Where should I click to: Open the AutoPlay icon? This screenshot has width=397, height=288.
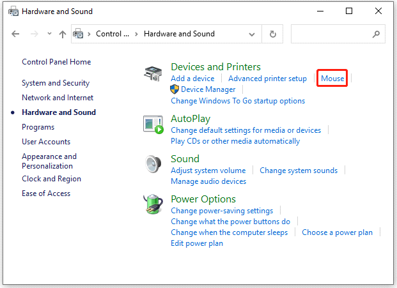(x=153, y=125)
